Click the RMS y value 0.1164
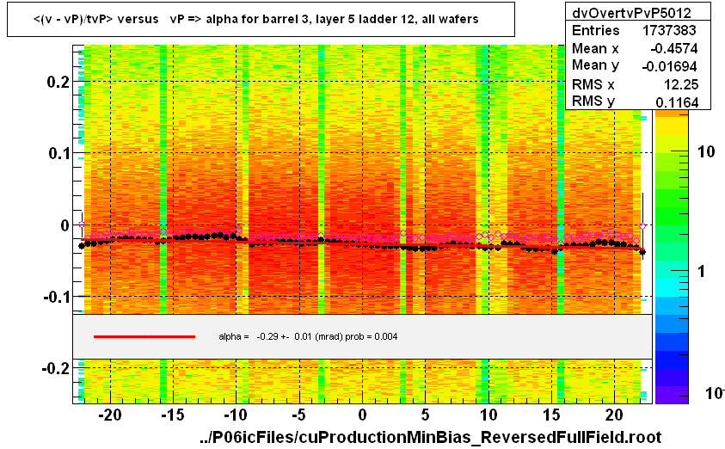The height and width of the screenshot is (449, 725). coord(677,102)
